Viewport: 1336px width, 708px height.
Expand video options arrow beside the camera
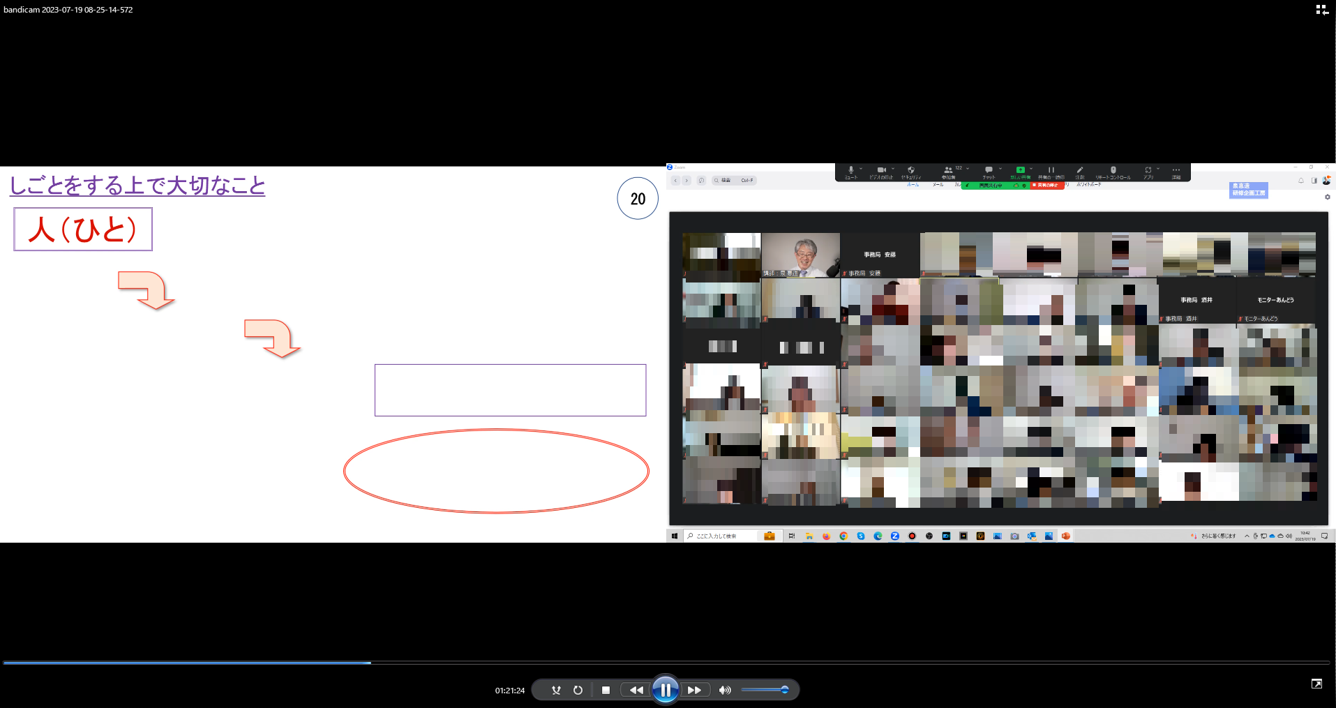point(893,168)
